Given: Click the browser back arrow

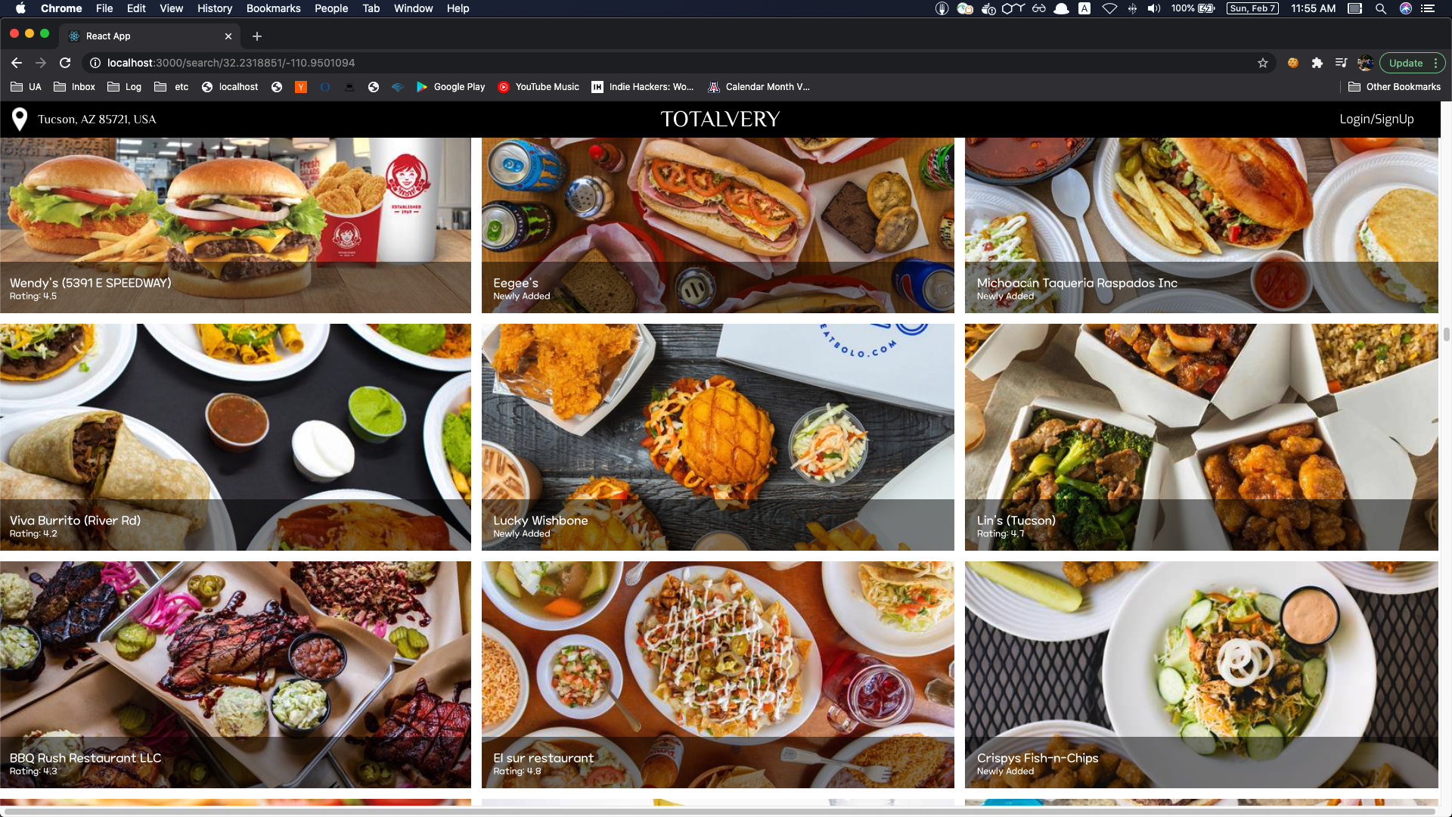Looking at the screenshot, I should [x=17, y=63].
